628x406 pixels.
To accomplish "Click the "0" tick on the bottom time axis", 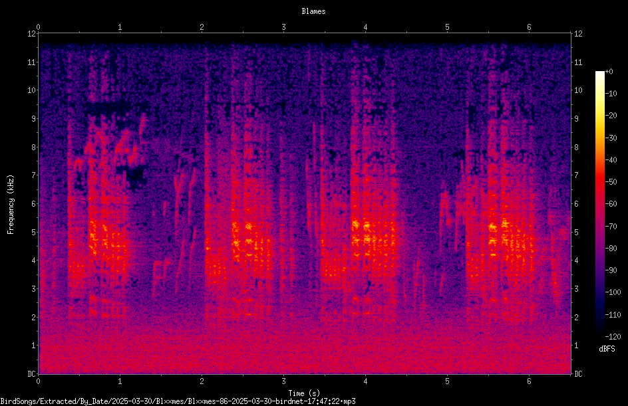I will coord(38,381).
